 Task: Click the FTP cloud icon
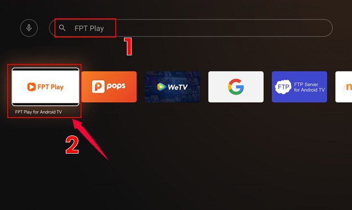(x=284, y=87)
